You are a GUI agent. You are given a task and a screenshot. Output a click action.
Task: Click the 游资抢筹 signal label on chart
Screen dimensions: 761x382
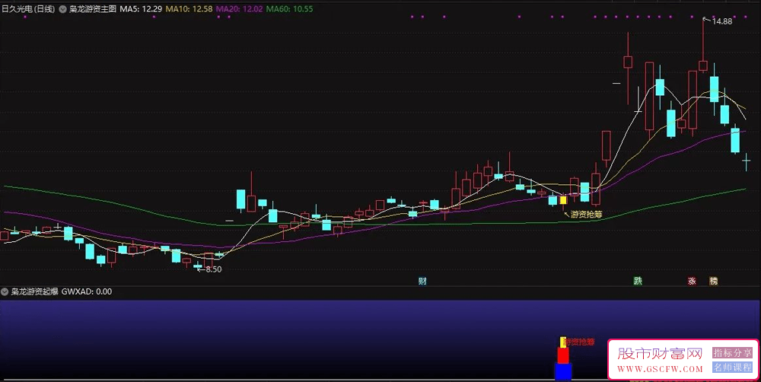pyautogui.click(x=586, y=214)
